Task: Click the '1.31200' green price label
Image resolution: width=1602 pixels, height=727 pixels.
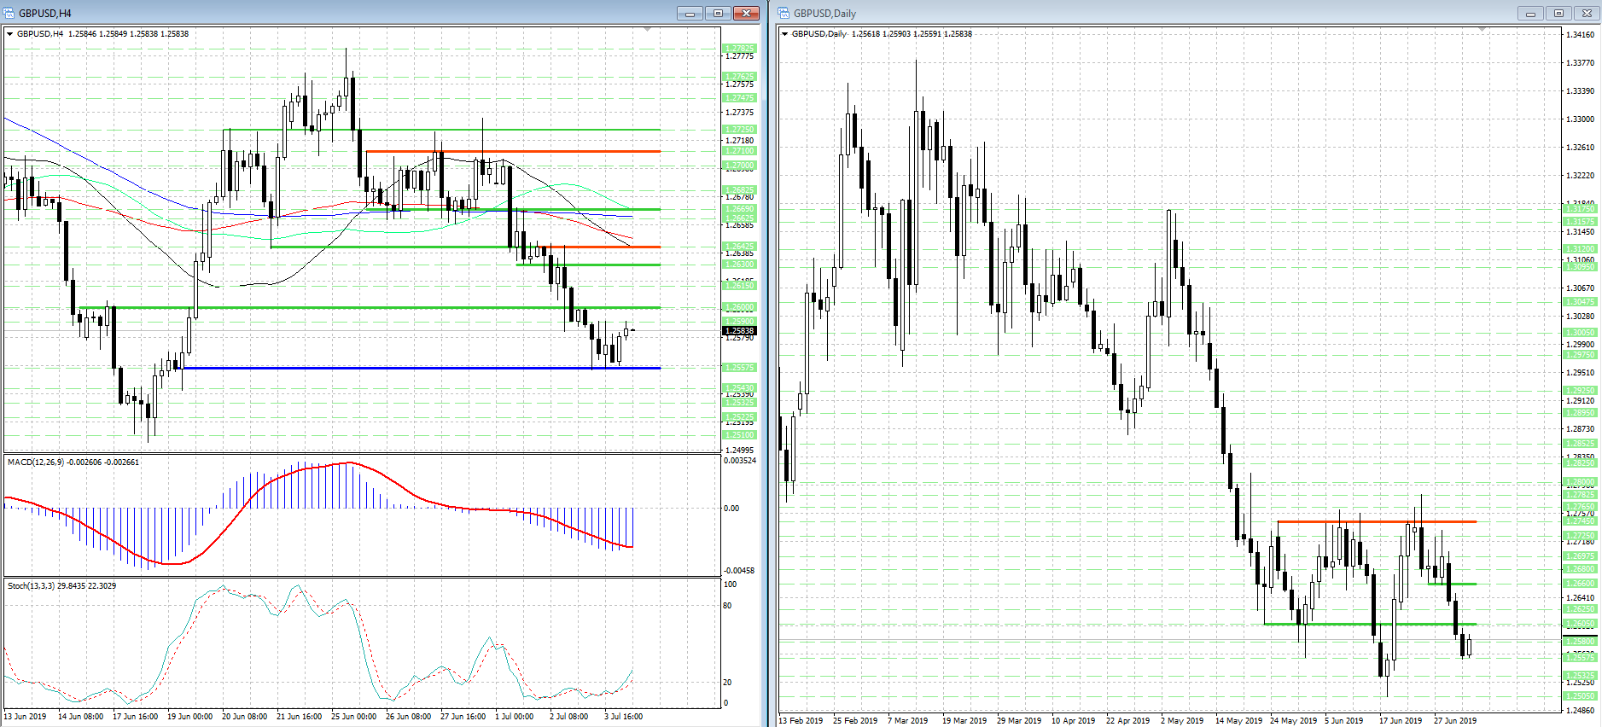Action: click(1580, 249)
